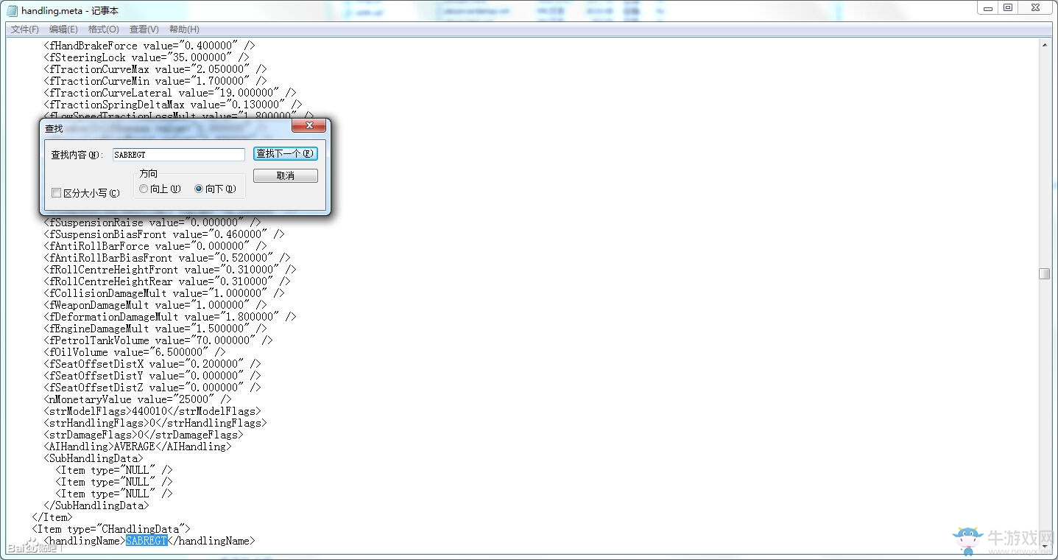Click the highlighted SABREGT text
The height and width of the screenshot is (560, 1058).
tap(147, 541)
